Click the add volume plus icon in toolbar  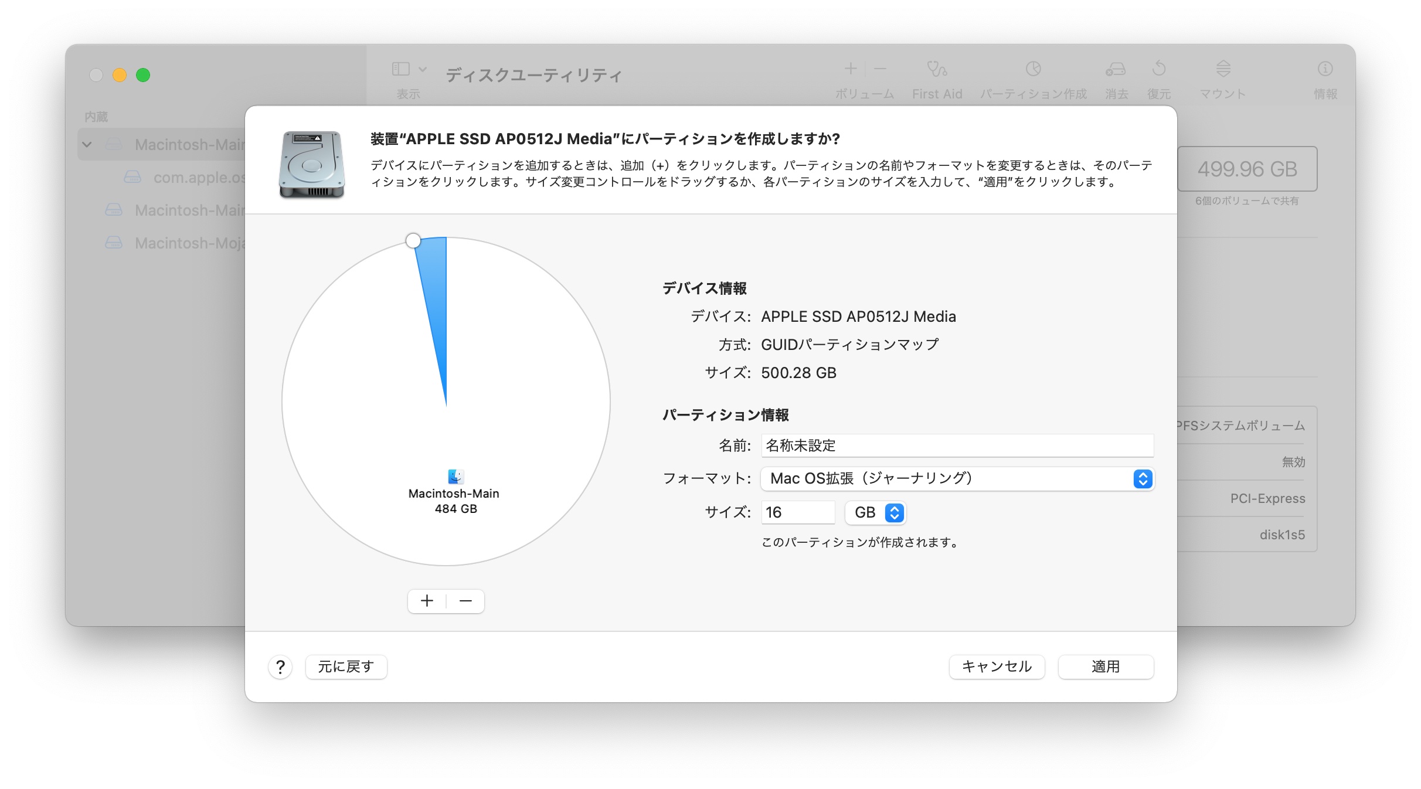point(851,69)
